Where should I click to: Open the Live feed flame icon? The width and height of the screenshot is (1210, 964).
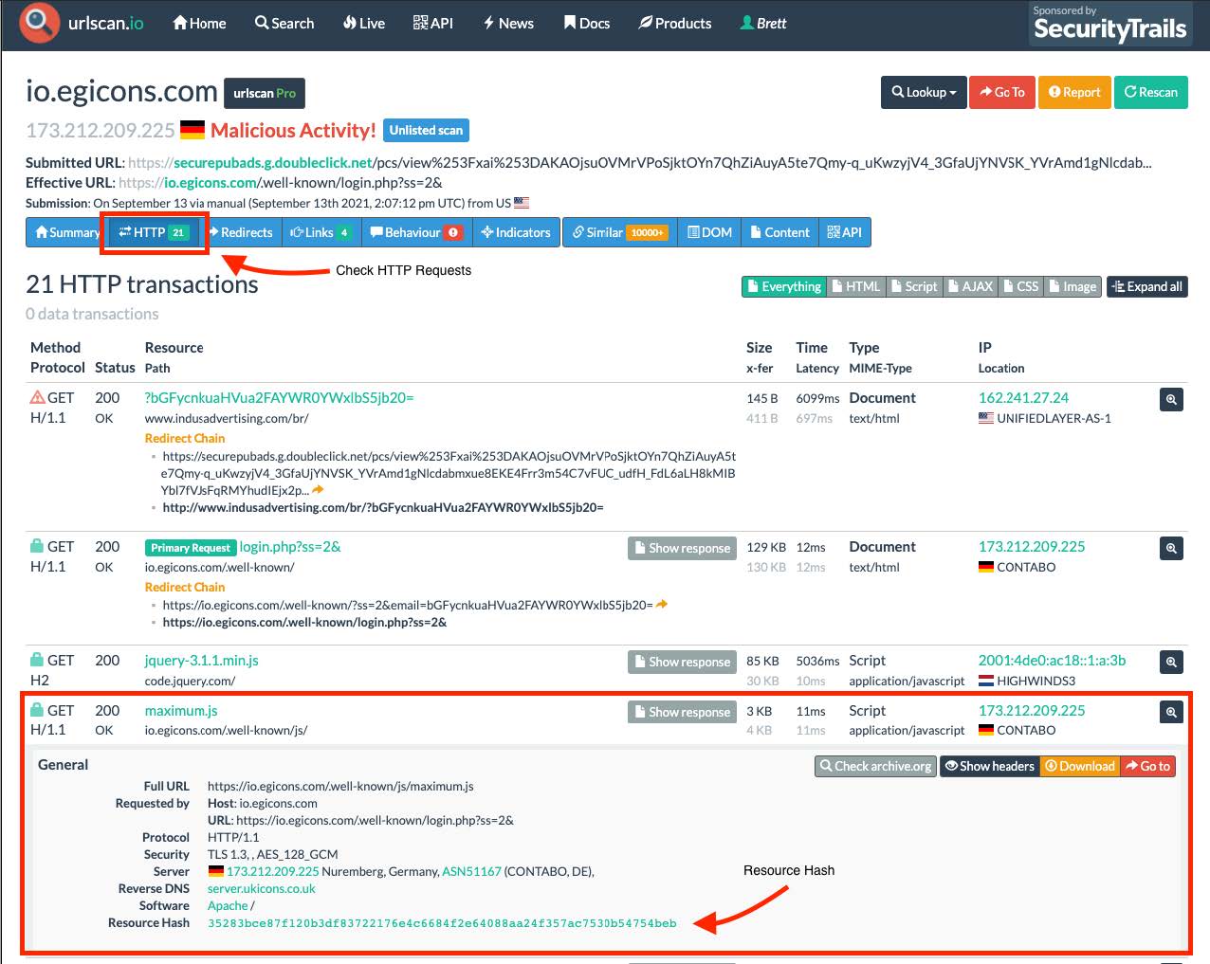[x=350, y=24]
